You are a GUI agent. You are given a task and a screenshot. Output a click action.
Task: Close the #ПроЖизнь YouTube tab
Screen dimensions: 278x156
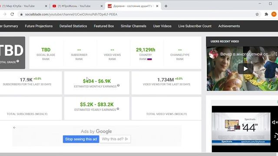click(x=102, y=6)
